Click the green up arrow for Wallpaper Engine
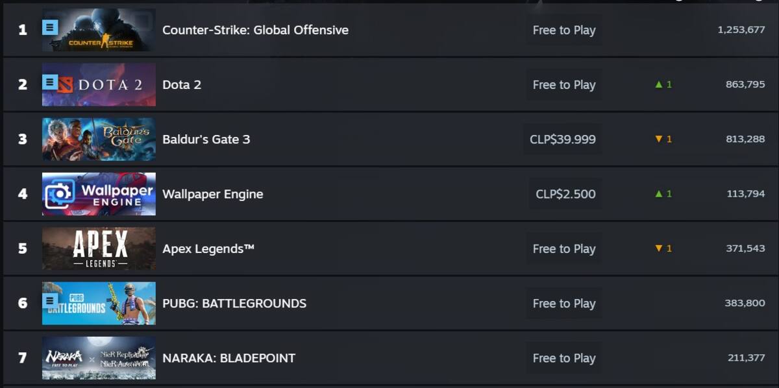Viewport: 779px width, 388px height. [658, 194]
